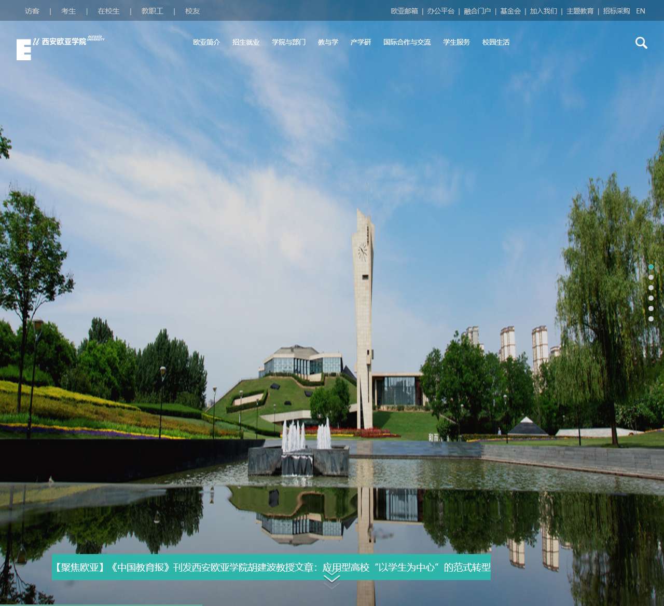Switch the site language to EN

pos(641,11)
